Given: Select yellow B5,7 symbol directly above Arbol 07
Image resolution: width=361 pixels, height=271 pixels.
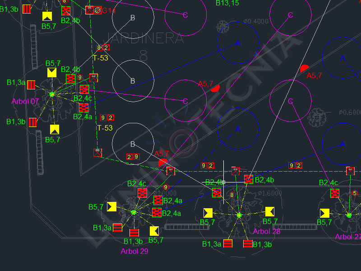Looking at the screenshot, I should 52,73.
